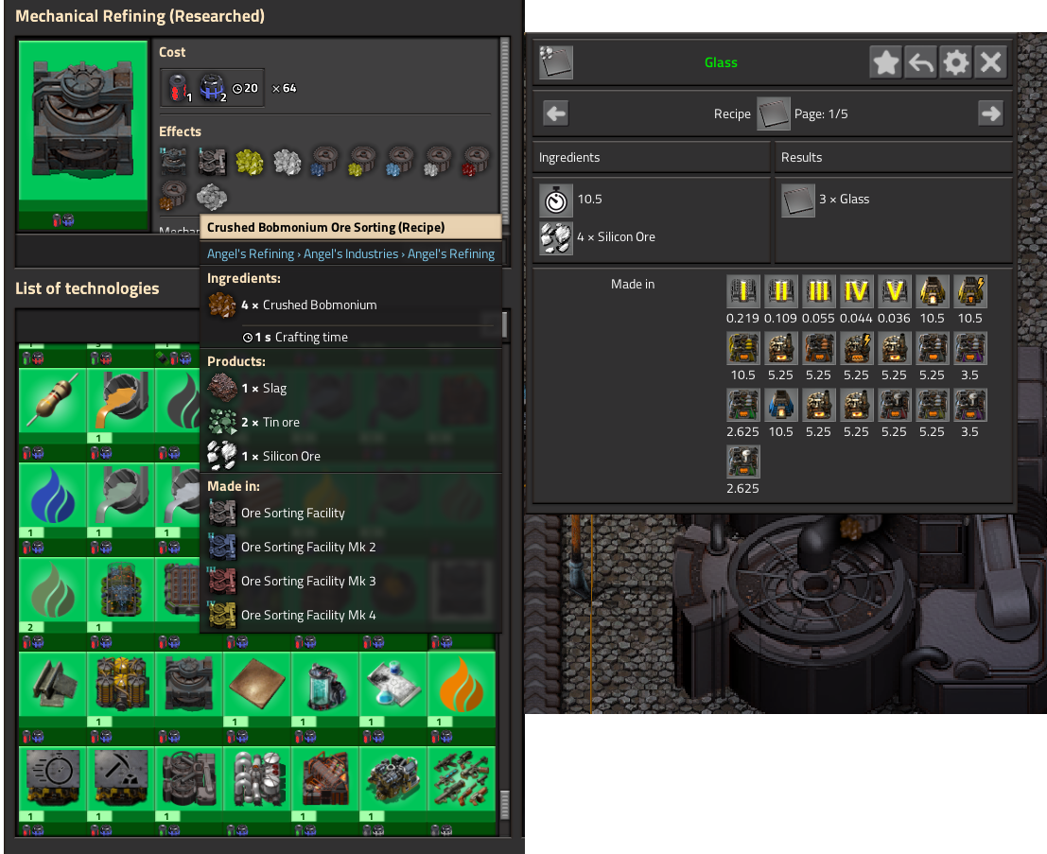Screen dimensions: 1047x854
Task: Go to next recipe page
Action: 990,114
